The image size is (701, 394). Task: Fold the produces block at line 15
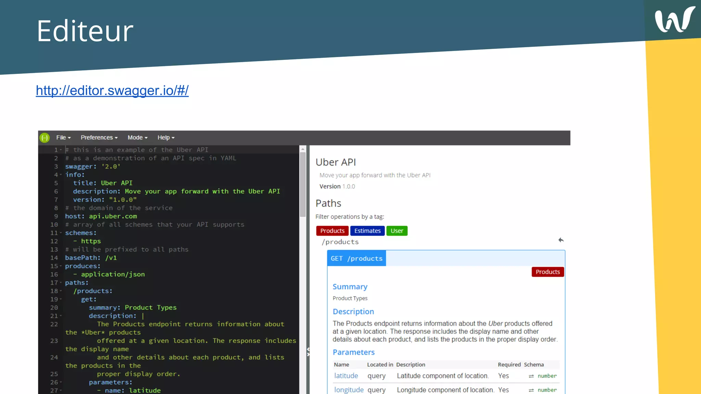pos(61,266)
